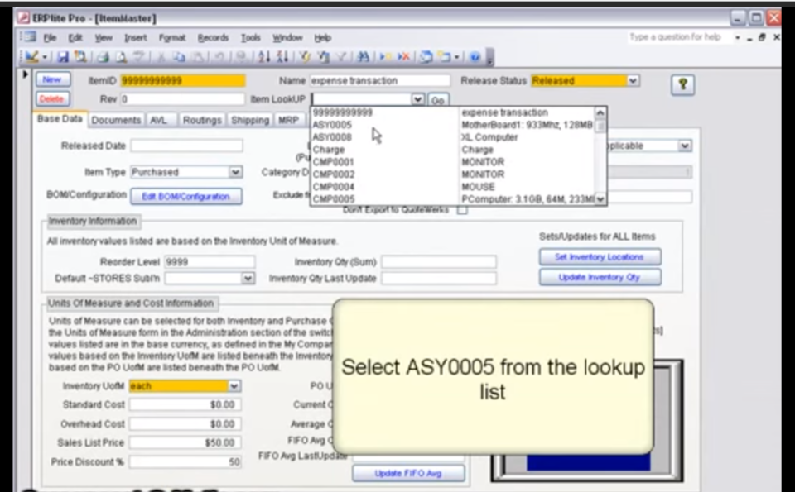
Task: Switch to the Shipping tab
Action: coord(250,120)
